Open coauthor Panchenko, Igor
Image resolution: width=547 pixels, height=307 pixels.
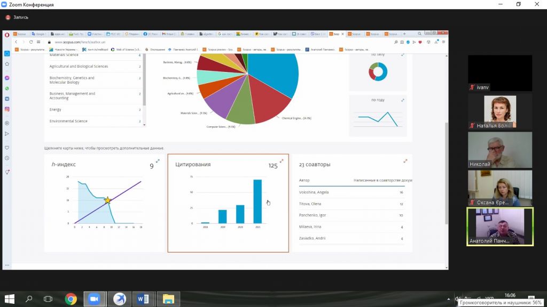(x=312, y=215)
